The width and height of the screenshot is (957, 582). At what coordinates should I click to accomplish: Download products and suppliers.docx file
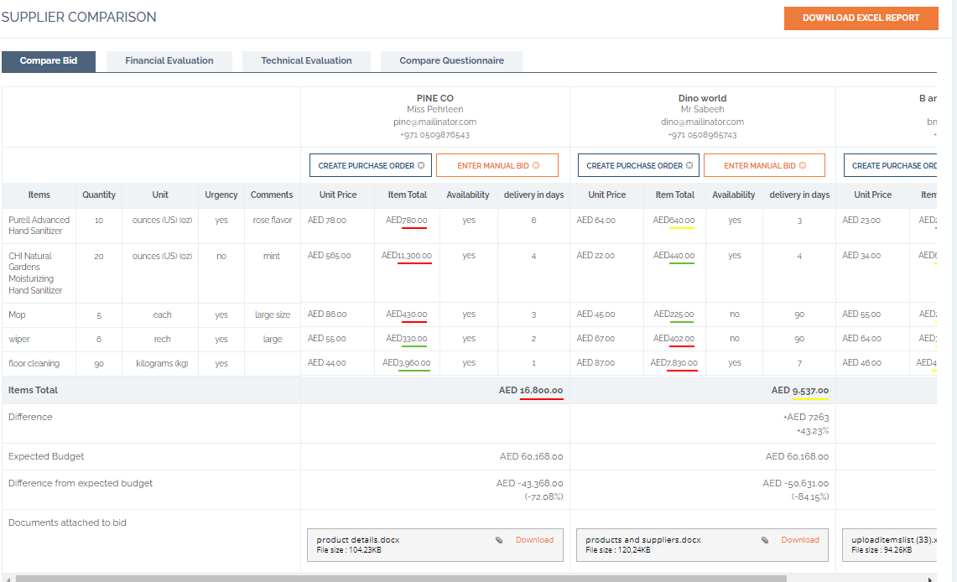(x=800, y=540)
